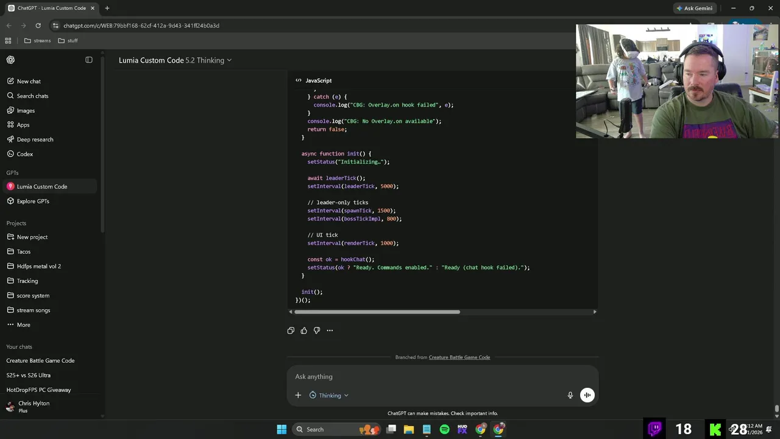Open the Apps section

(x=49, y=124)
